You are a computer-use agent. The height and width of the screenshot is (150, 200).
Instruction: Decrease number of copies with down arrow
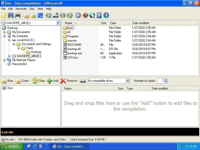pyautogui.click(x=166, y=82)
